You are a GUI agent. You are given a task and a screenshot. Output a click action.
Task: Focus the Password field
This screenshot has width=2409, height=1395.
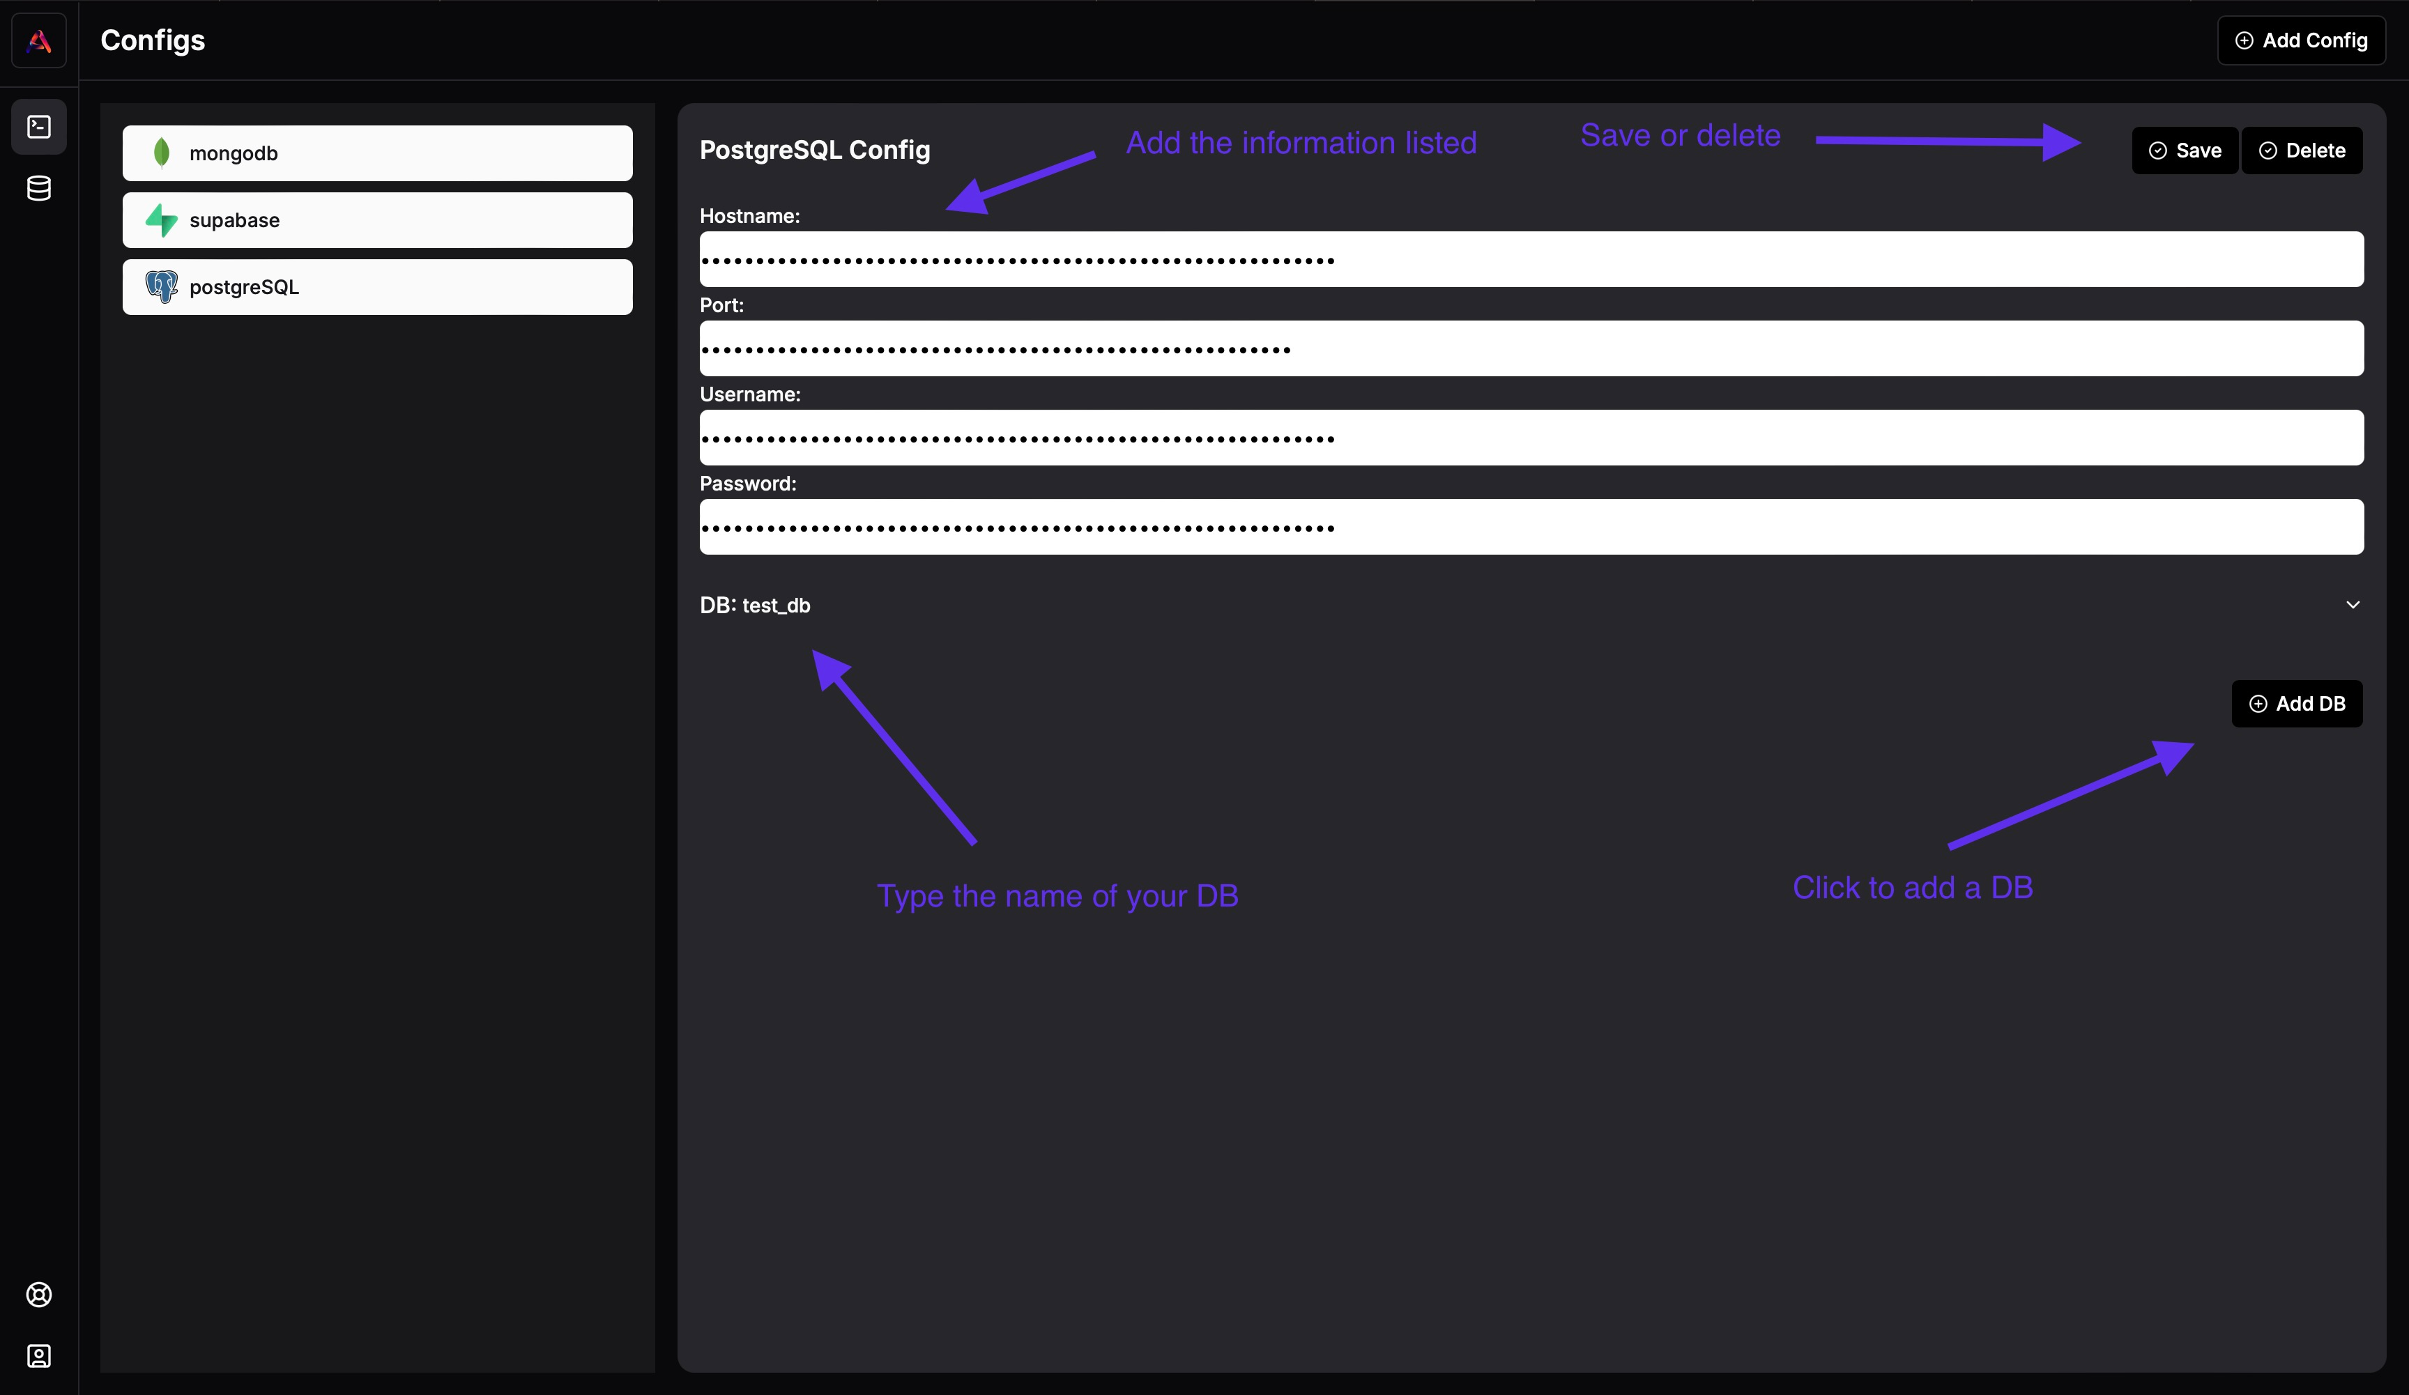coord(1531,527)
